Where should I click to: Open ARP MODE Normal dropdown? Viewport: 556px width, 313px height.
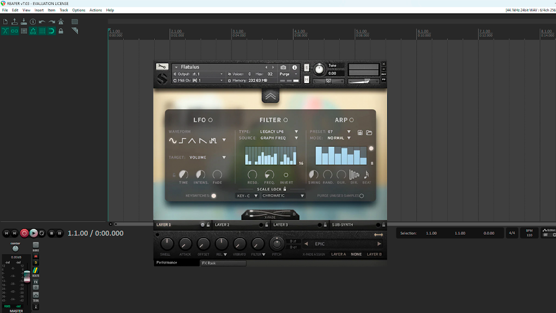[x=339, y=137]
